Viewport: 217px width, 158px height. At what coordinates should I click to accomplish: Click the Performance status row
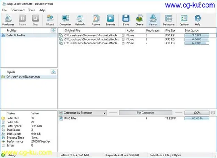29,141
